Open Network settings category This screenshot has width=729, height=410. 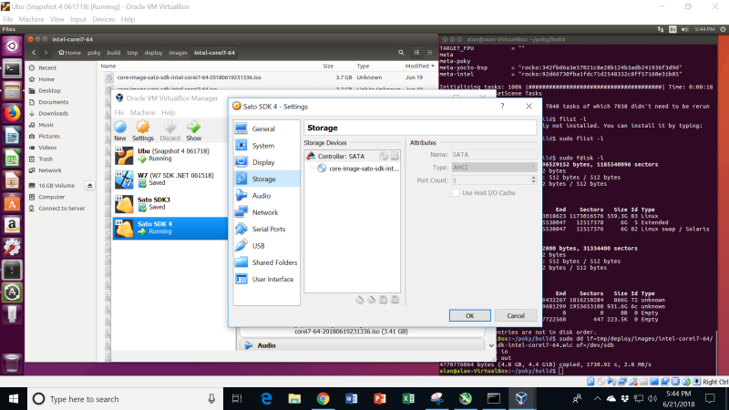[266, 212]
